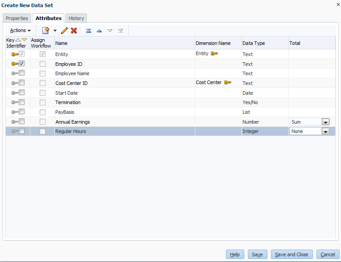Select the PayBasis attribute name
341x262 pixels.
click(x=65, y=112)
